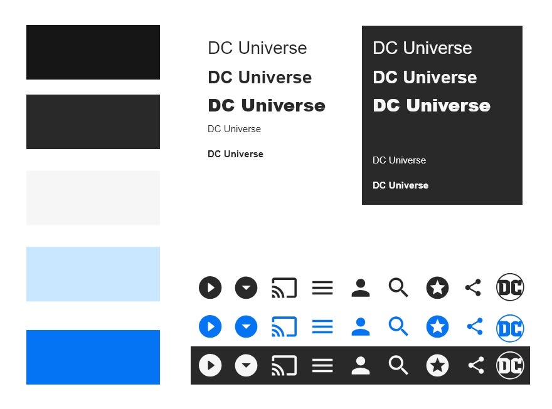Click the blue share icon
Image resolution: width=552 pixels, height=409 pixels.
(x=475, y=326)
